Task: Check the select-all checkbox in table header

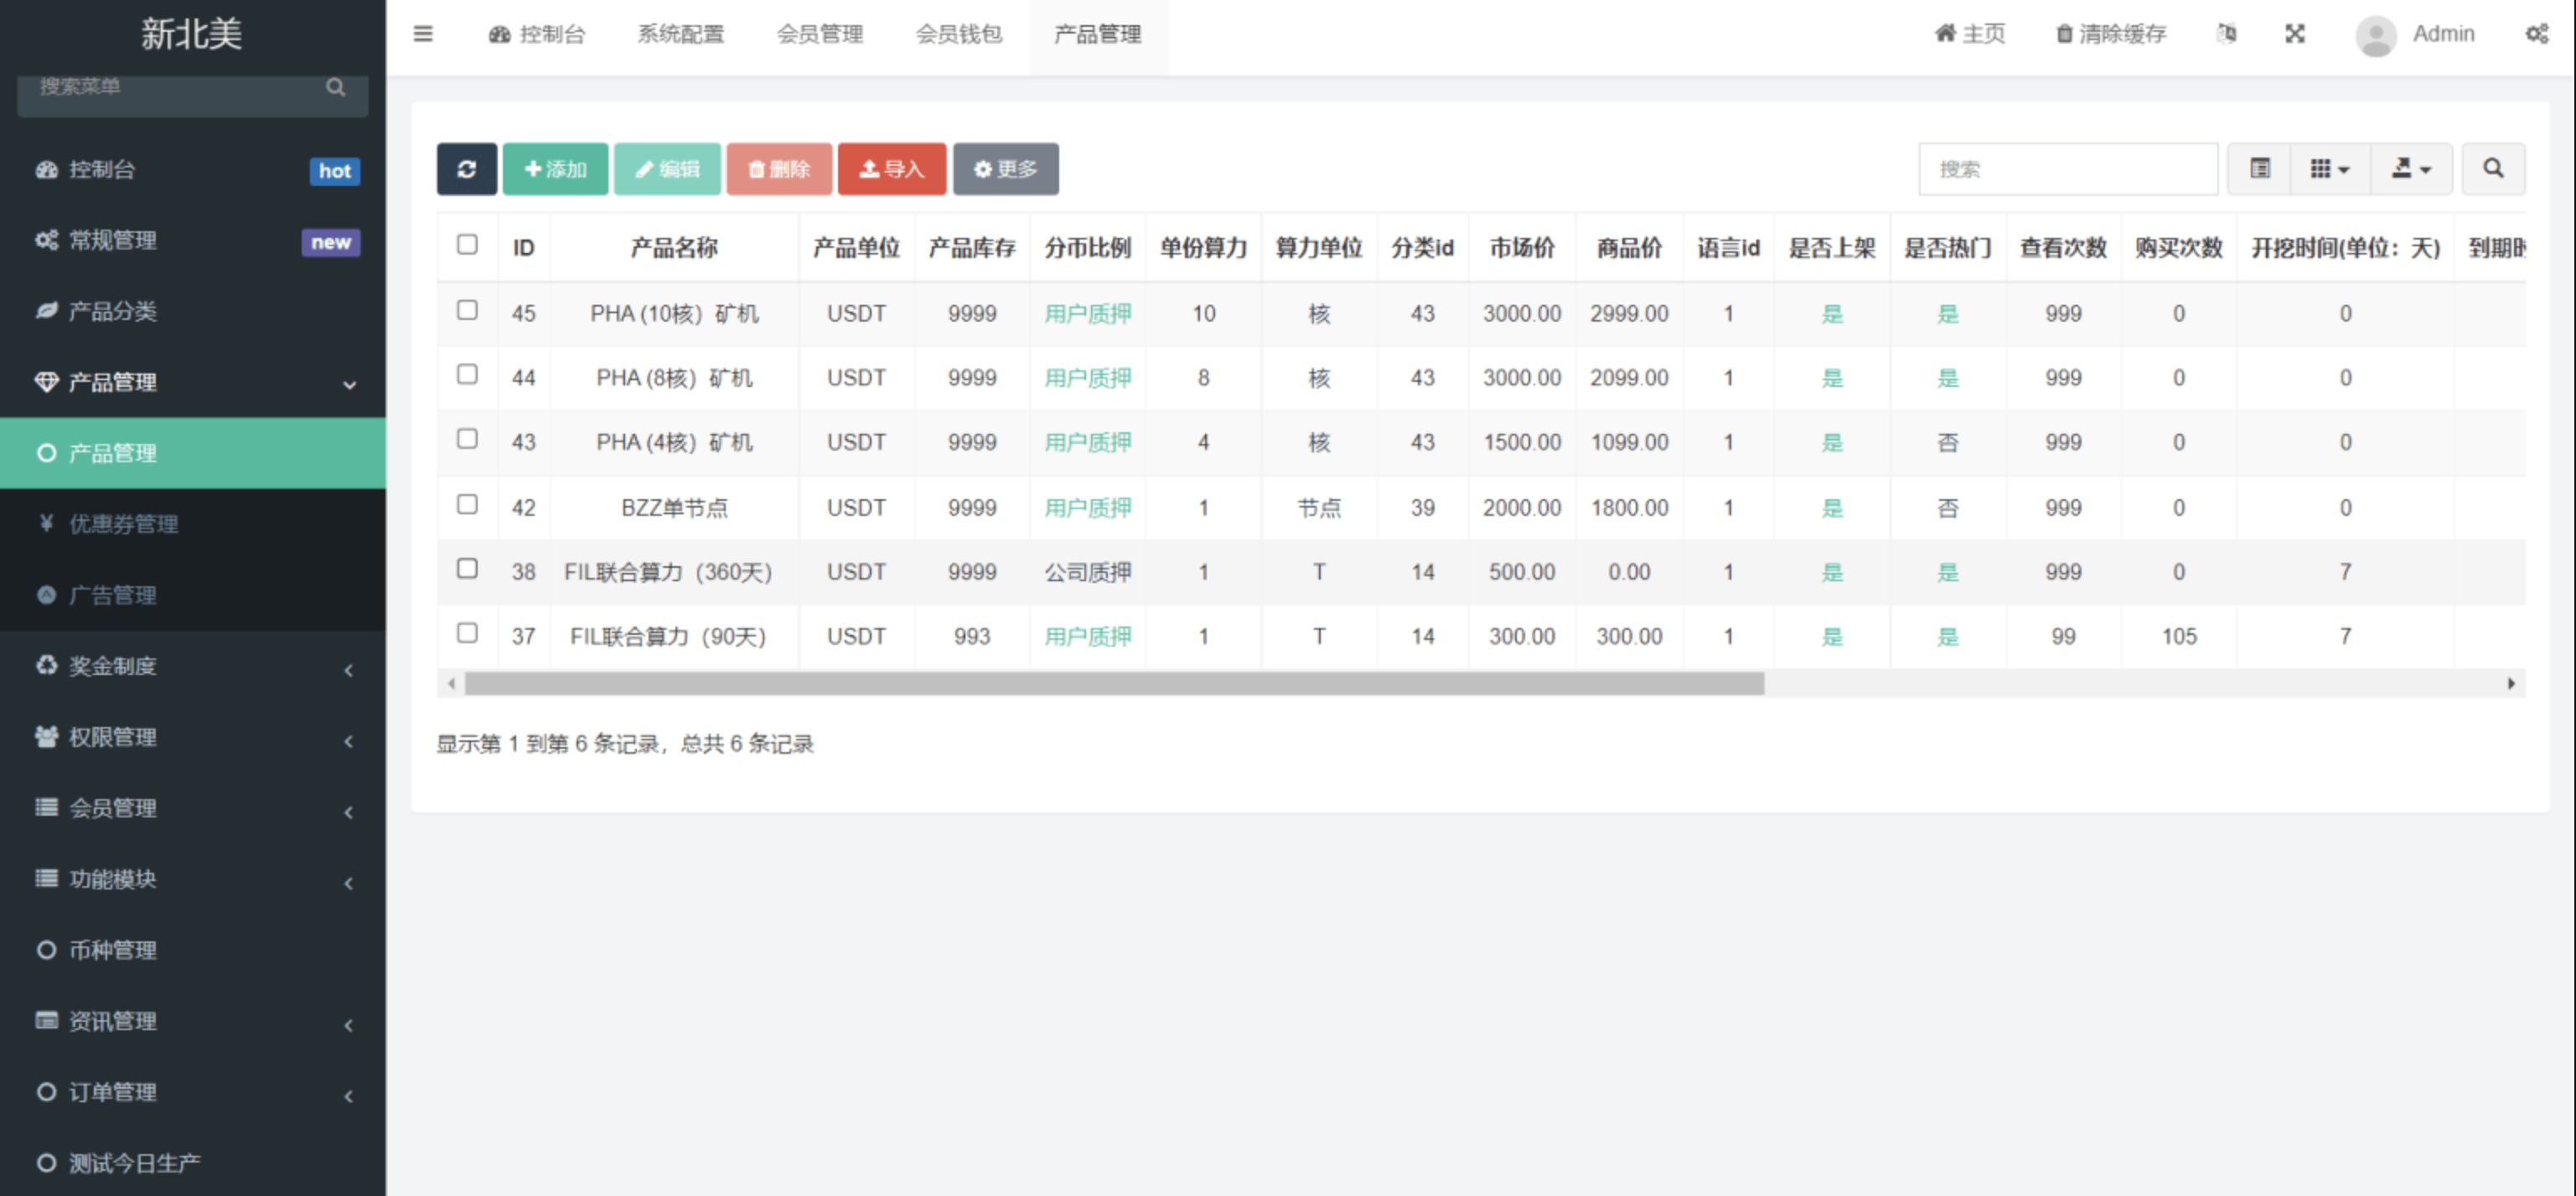Action: (467, 243)
